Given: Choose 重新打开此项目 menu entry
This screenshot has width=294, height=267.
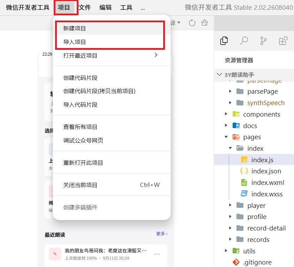Looking at the screenshot, I should point(112,163).
